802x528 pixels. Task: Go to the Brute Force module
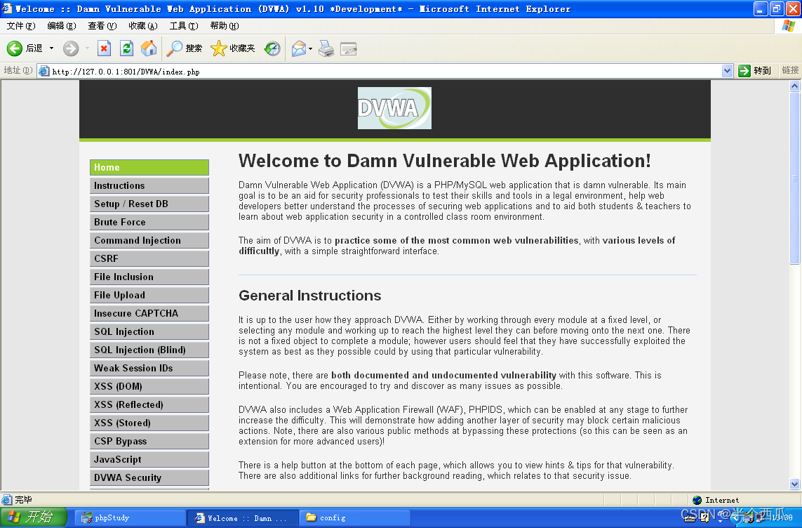pos(149,222)
